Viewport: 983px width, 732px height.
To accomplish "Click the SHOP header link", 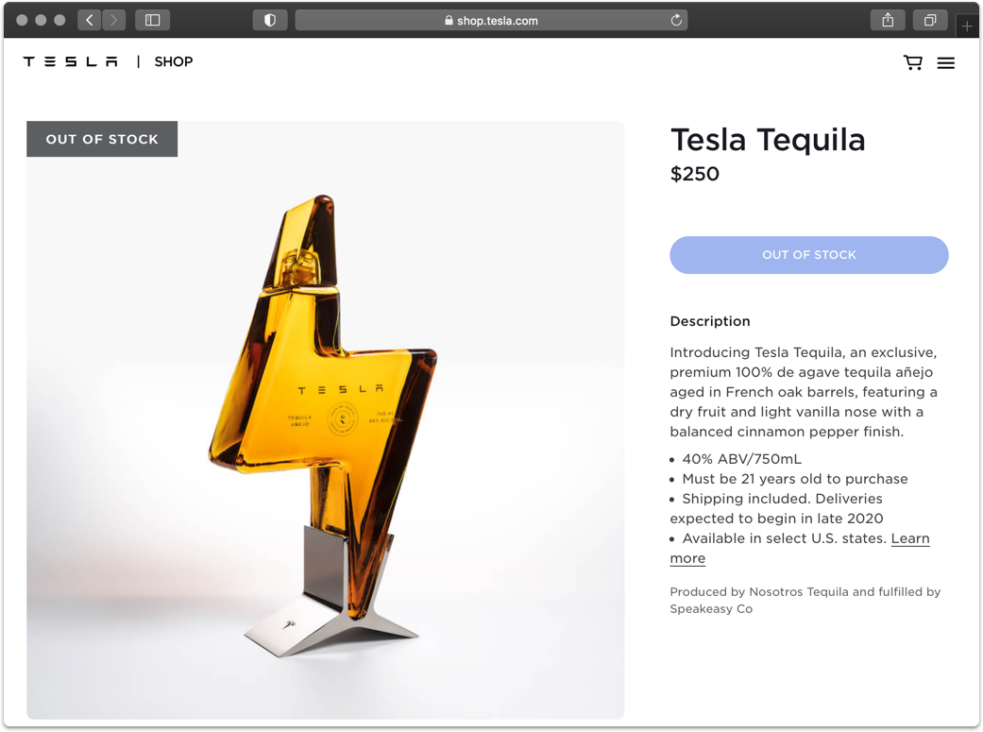I will [x=174, y=62].
